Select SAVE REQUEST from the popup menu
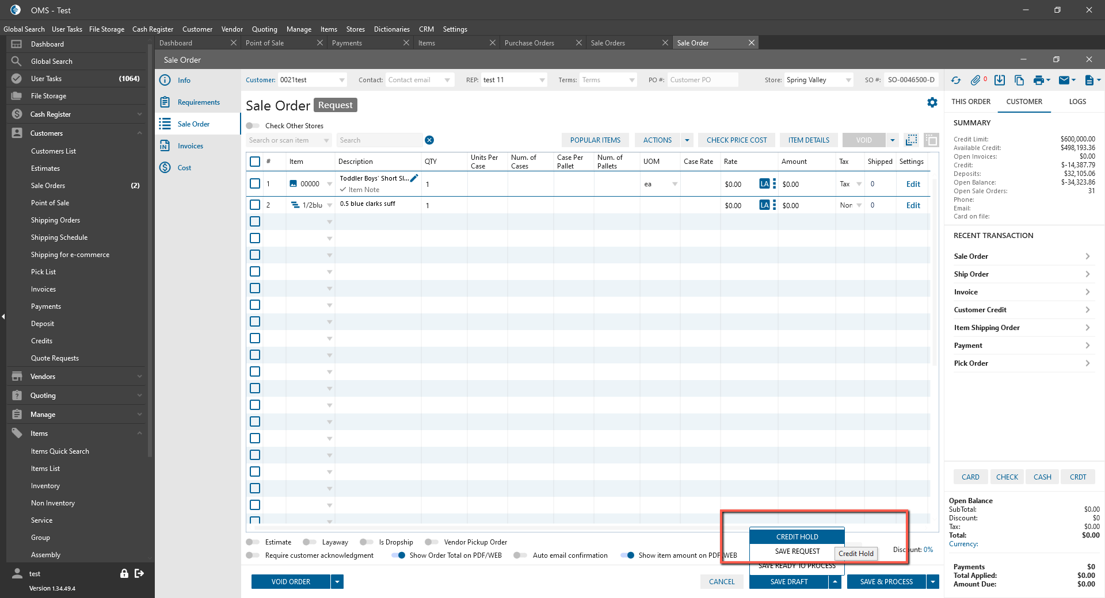 797,551
